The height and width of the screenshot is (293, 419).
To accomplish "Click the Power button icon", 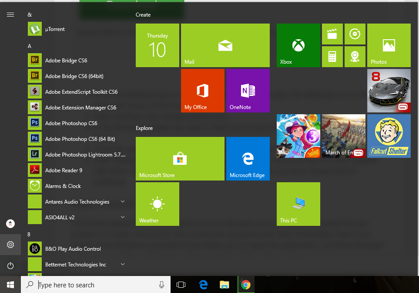I will pyautogui.click(x=10, y=266).
